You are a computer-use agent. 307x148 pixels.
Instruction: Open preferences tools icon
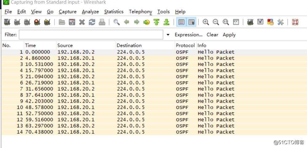[x=281, y=22]
